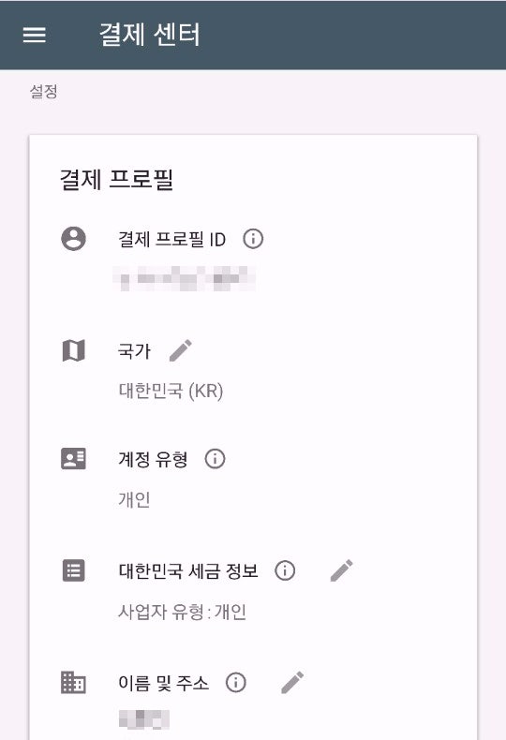Open the hamburger navigation menu
Image resolution: width=506 pixels, height=740 pixels.
click(35, 35)
